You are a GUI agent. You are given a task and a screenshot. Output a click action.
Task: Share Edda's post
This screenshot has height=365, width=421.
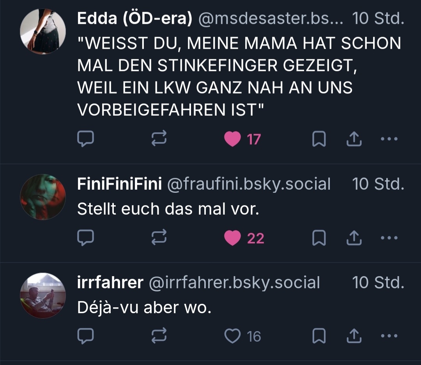[x=354, y=139]
